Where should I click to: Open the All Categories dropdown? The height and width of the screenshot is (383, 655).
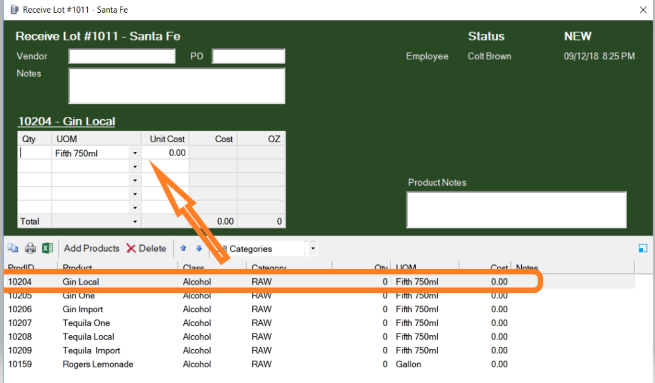coord(312,249)
